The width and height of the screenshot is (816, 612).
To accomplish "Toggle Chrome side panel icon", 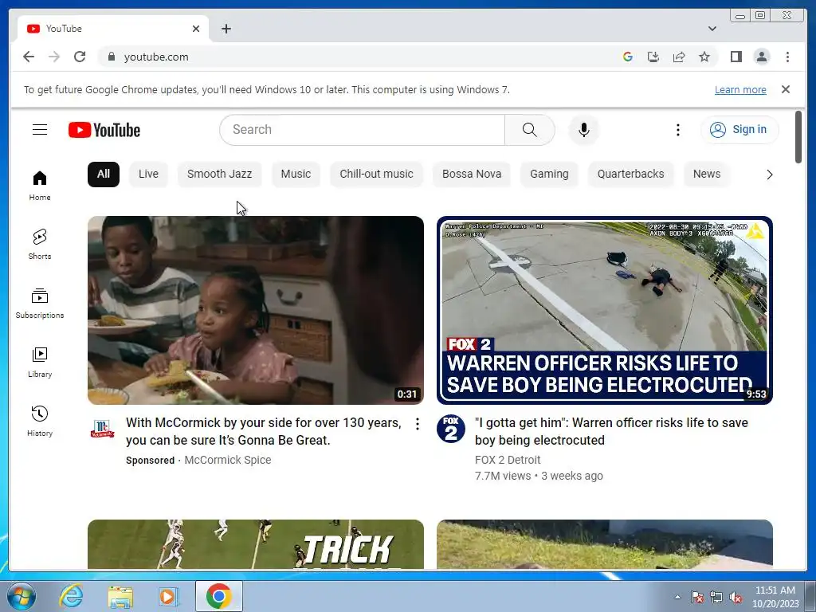I will click(736, 57).
